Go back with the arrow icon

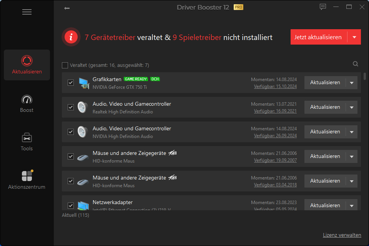click(x=67, y=8)
